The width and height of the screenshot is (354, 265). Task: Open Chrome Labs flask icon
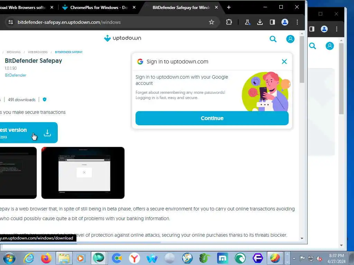point(247,22)
